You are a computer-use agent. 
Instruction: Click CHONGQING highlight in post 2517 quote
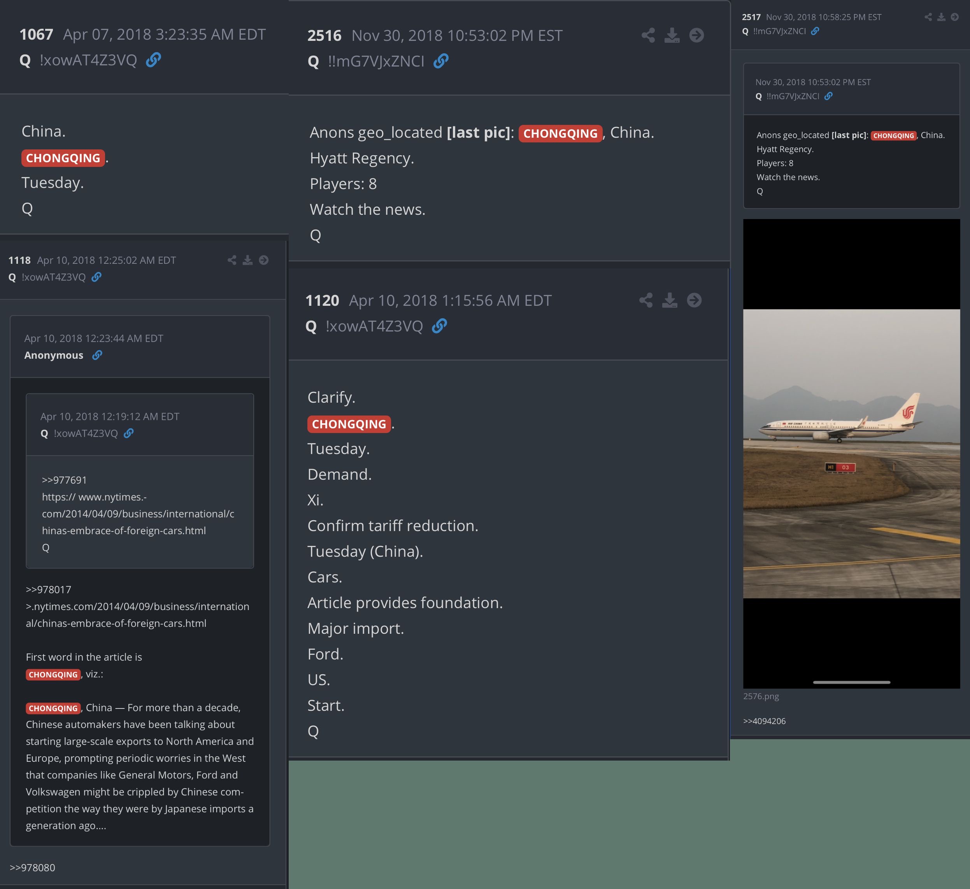893,136
